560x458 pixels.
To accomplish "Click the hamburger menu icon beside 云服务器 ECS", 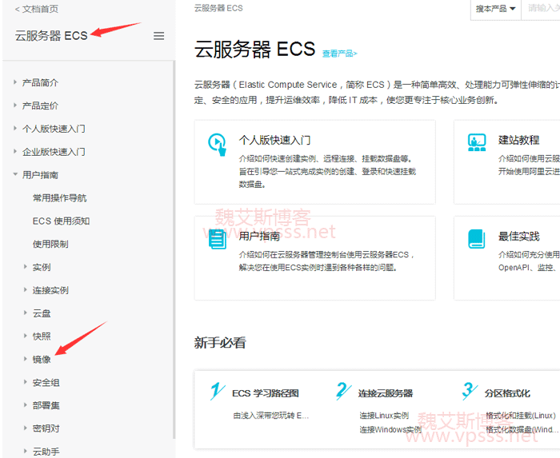I will click(x=158, y=36).
